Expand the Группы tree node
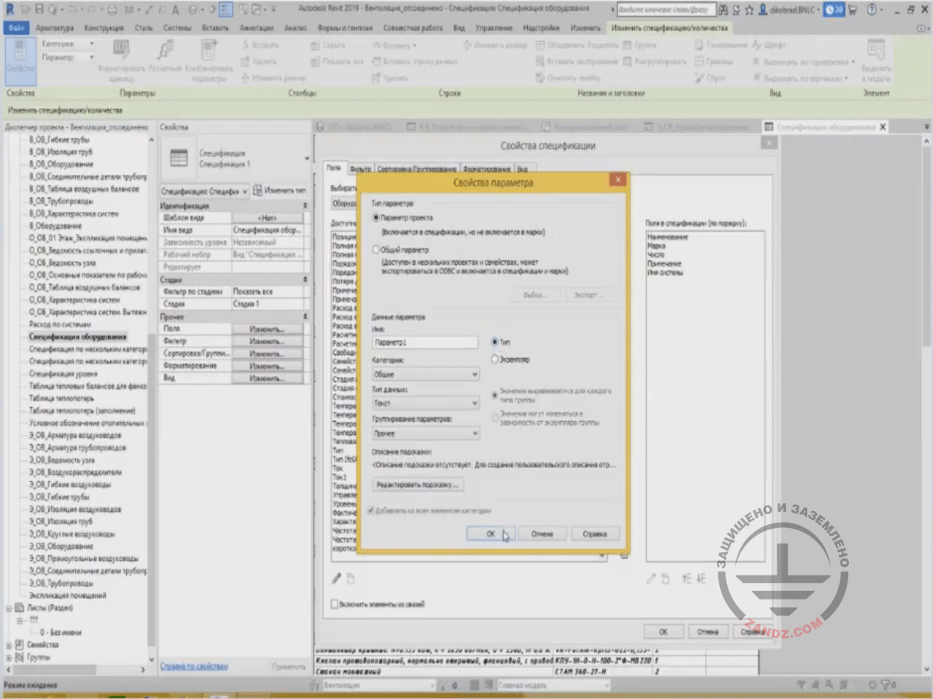This screenshot has height=699, width=933. (9, 657)
